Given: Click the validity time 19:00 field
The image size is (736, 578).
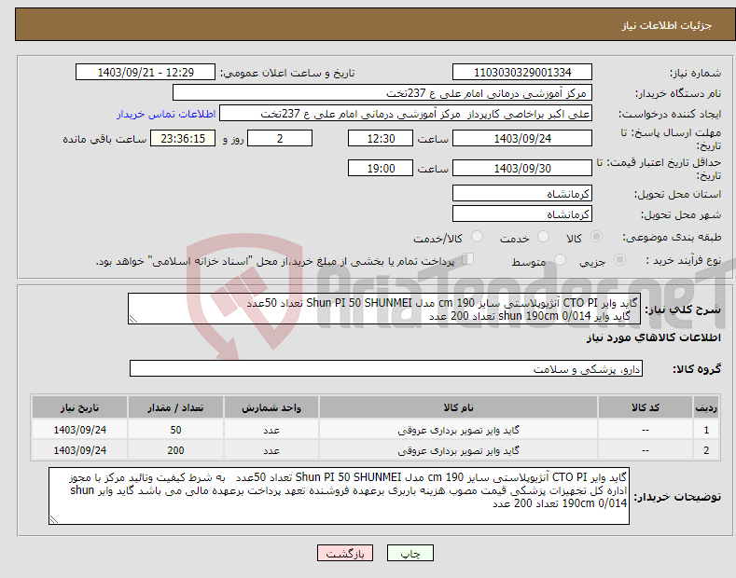Looking at the screenshot, I should [381, 168].
